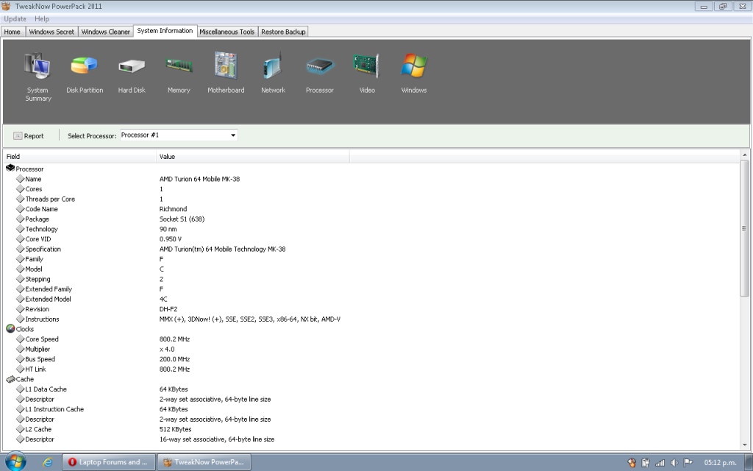Click the taskbar clock 05:12 p.m.

point(720,462)
